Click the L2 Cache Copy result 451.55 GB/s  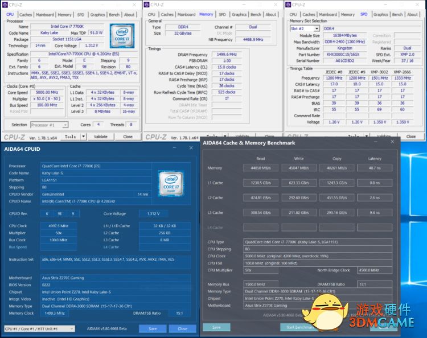coord(336,198)
